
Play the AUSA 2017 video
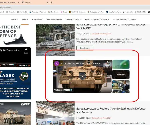(x=82, y=76)
